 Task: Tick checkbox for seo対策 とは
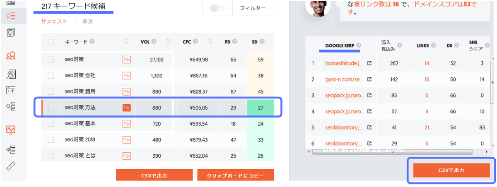[x=51, y=156]
